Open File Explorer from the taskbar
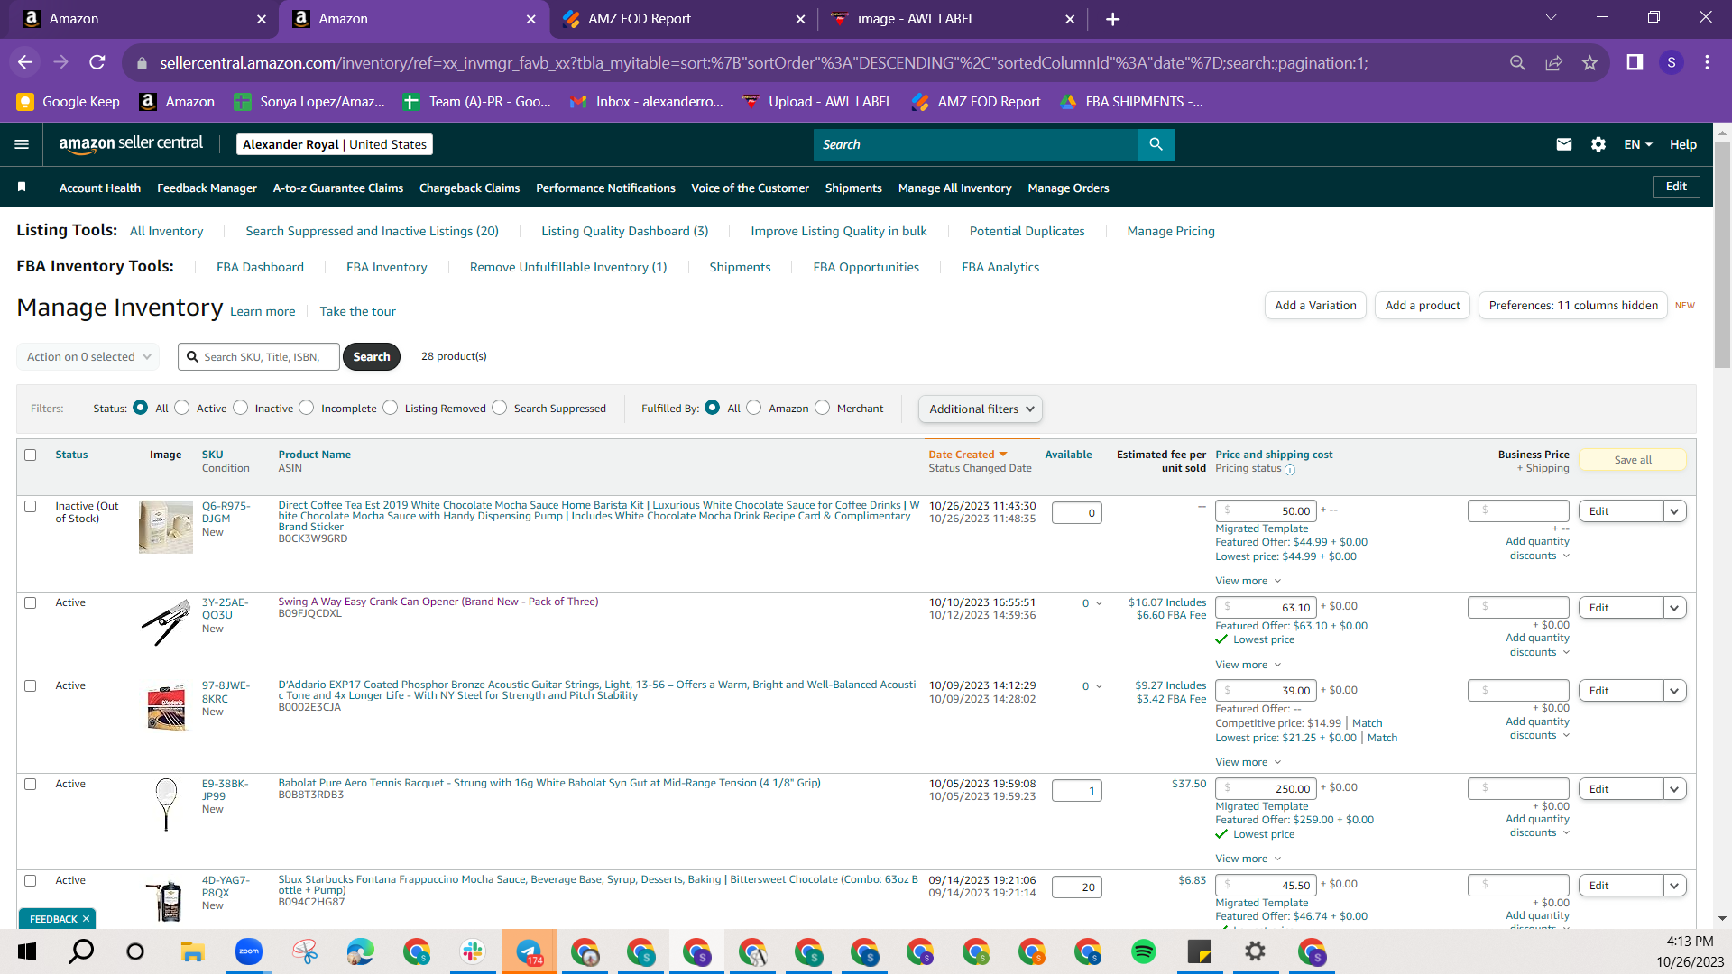Screen dimensions: 1732x974 click(x=192, y=951)
